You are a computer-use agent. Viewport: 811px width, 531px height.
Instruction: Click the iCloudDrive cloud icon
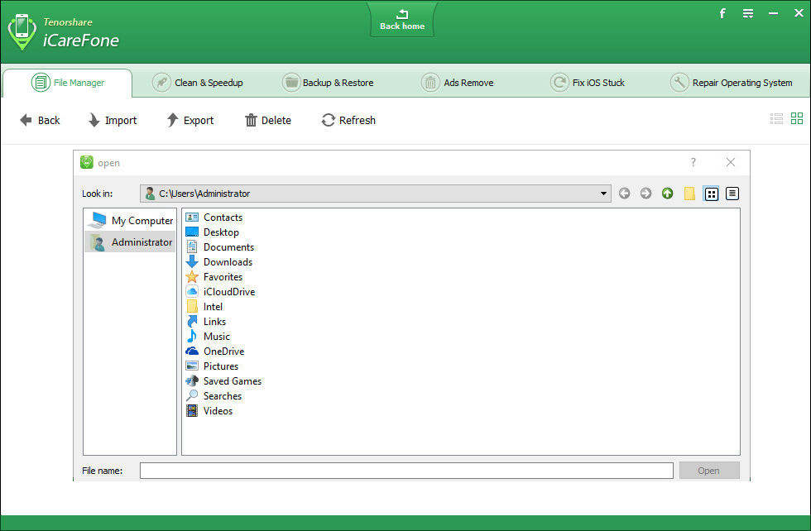192,292
